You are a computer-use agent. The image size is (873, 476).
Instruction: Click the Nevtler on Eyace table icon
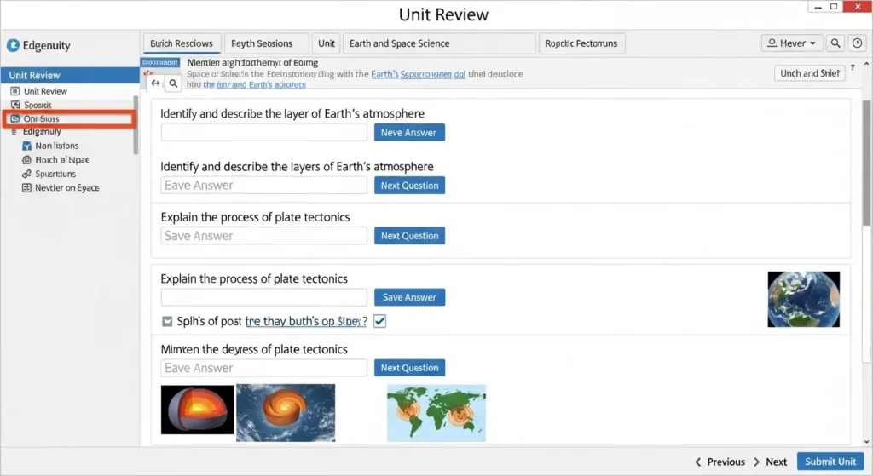pos(26,188)
